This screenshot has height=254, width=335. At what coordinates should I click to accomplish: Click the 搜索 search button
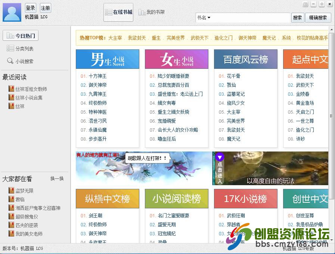297,18
